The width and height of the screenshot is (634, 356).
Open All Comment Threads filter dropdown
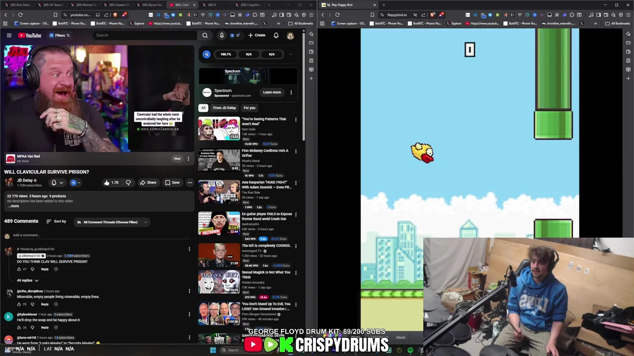pos(112,222)
